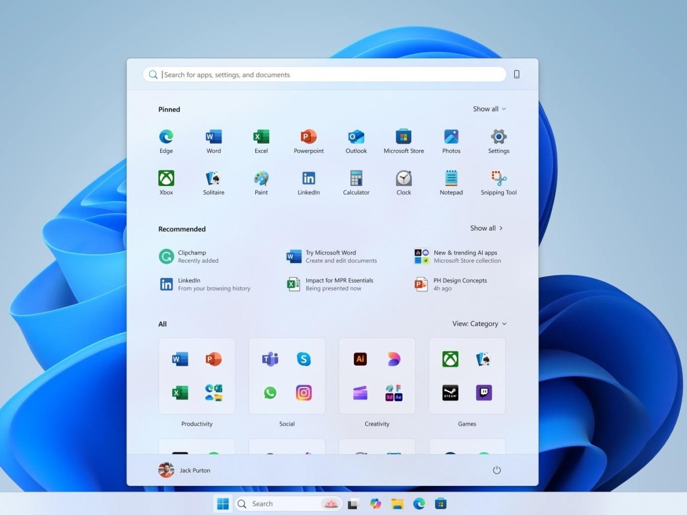
Task: Expand the Pinned section with Show all
Action: 489,109
